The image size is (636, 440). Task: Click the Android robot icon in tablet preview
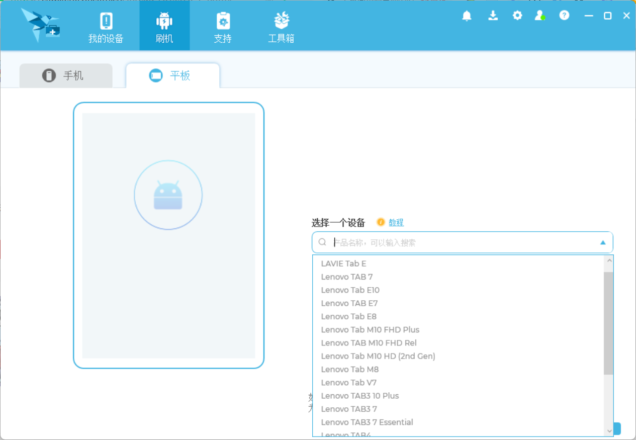coord(168,195)
